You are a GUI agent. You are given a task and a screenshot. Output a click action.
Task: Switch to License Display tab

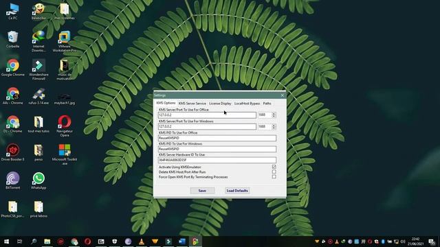[x=220, y=104]
